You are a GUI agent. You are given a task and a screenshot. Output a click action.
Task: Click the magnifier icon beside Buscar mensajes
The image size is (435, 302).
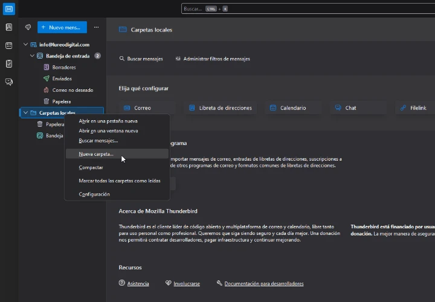[122, 59]
